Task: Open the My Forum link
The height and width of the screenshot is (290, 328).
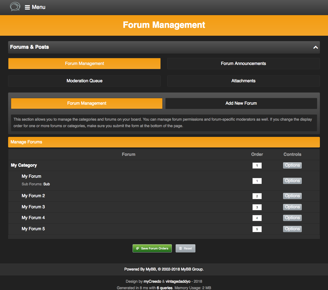Action: point(31,176)
